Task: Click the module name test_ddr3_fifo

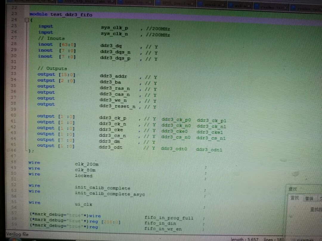Action: 71,15
